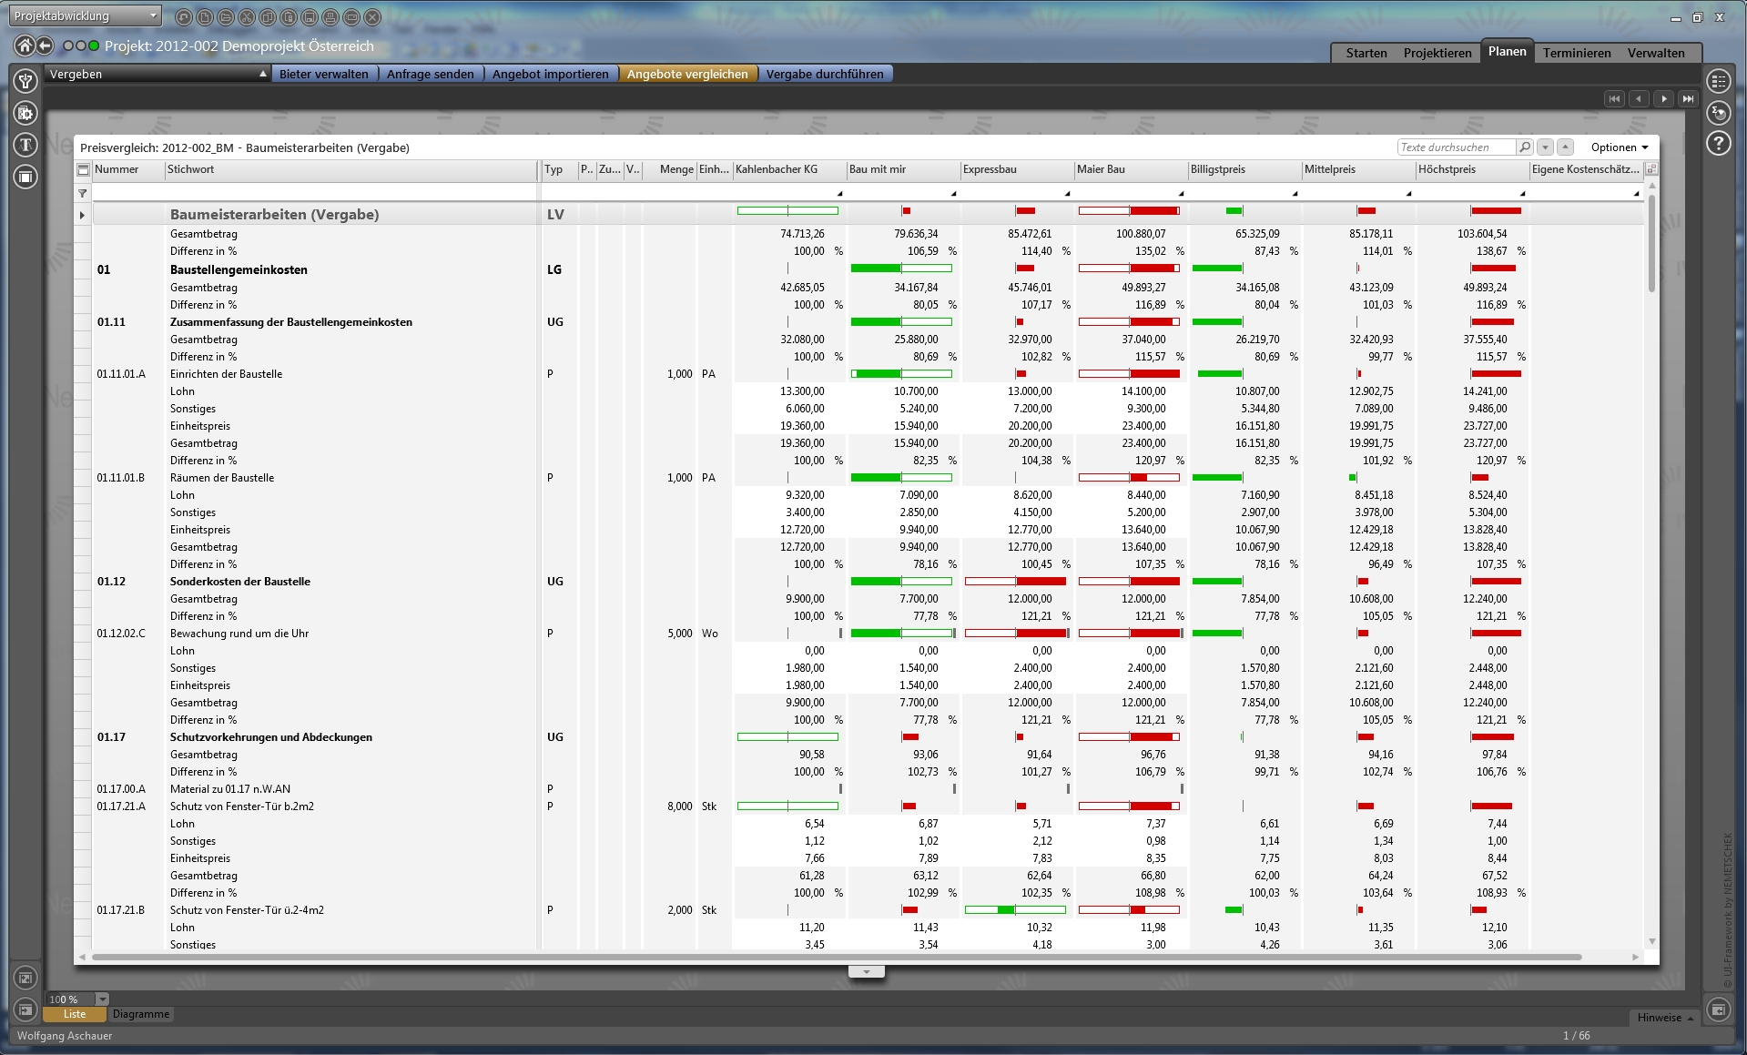
Task: Open the sum calculation icon in right sidebar
Action: pyautogui.click(x=1718, y=112)
